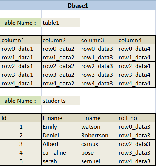Select cell row4_data4

(136, 83)
